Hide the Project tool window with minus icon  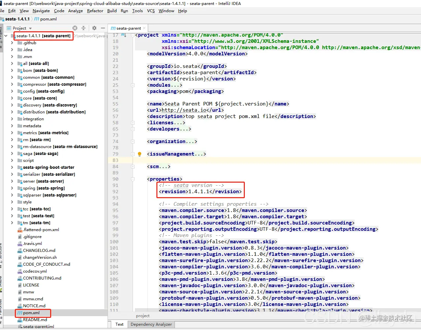(x=103, y=28)
